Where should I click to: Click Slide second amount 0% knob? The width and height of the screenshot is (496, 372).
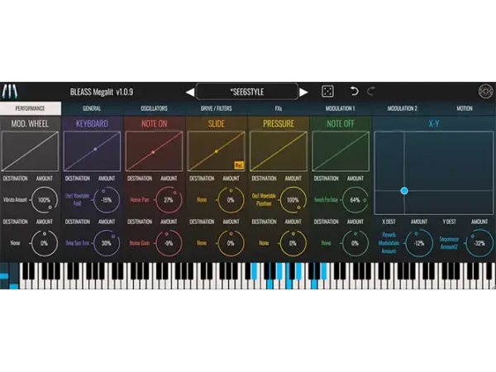click(231, 243)
